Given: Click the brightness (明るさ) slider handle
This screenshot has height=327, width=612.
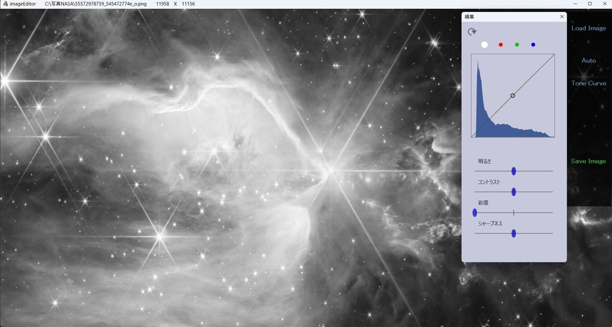Looking at the screenshot, I should tap(513, 171).
